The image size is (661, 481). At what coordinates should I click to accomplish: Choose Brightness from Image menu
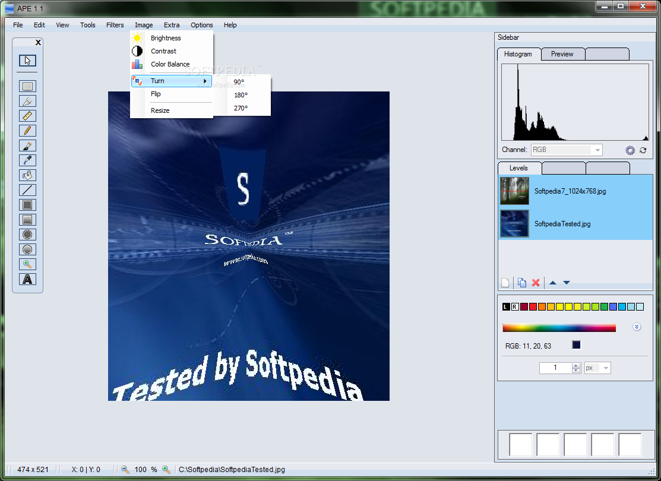click(172, 38)
